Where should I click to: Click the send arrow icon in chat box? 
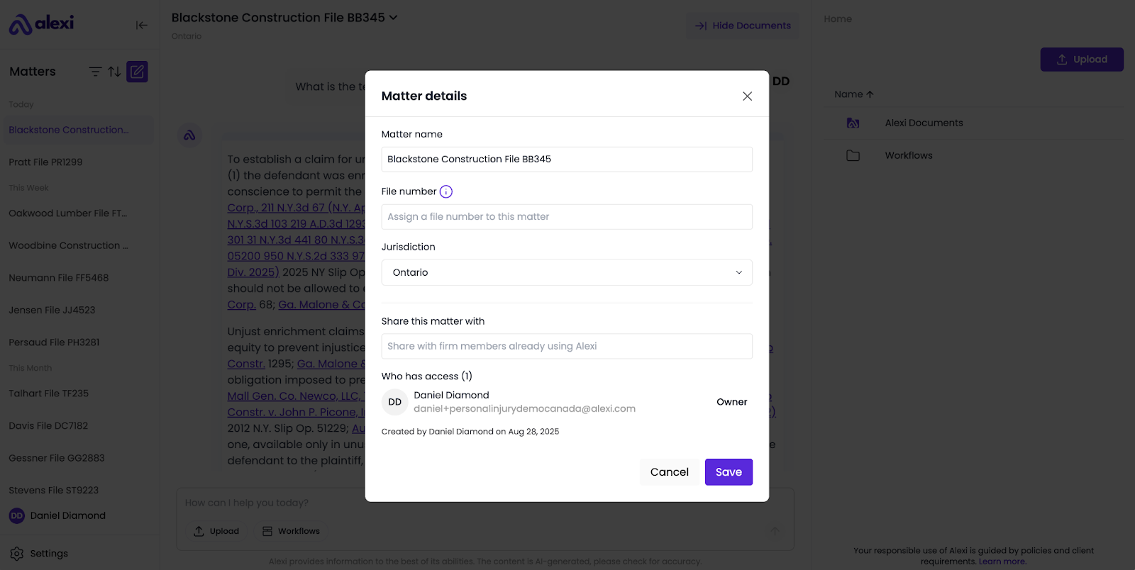775,531
